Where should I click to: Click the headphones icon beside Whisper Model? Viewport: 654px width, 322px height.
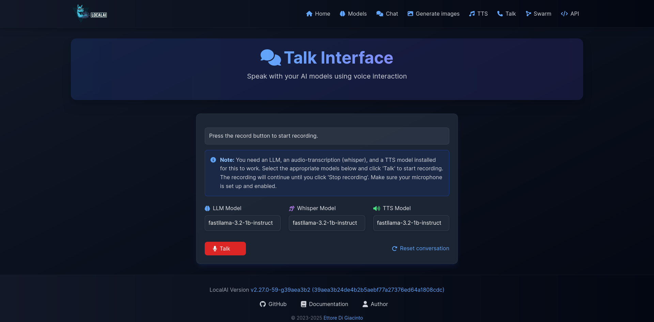[x=291, y=208]
